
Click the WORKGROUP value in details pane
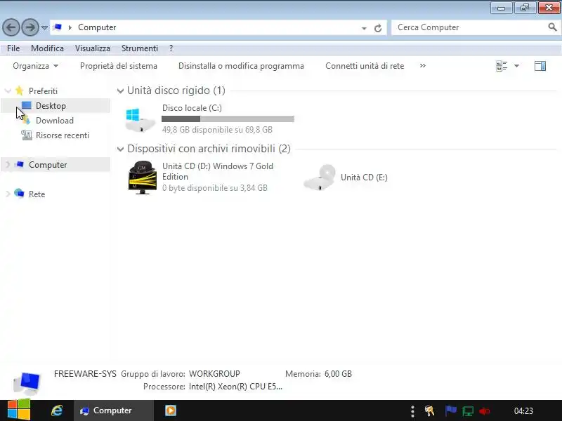coord(214,374)
